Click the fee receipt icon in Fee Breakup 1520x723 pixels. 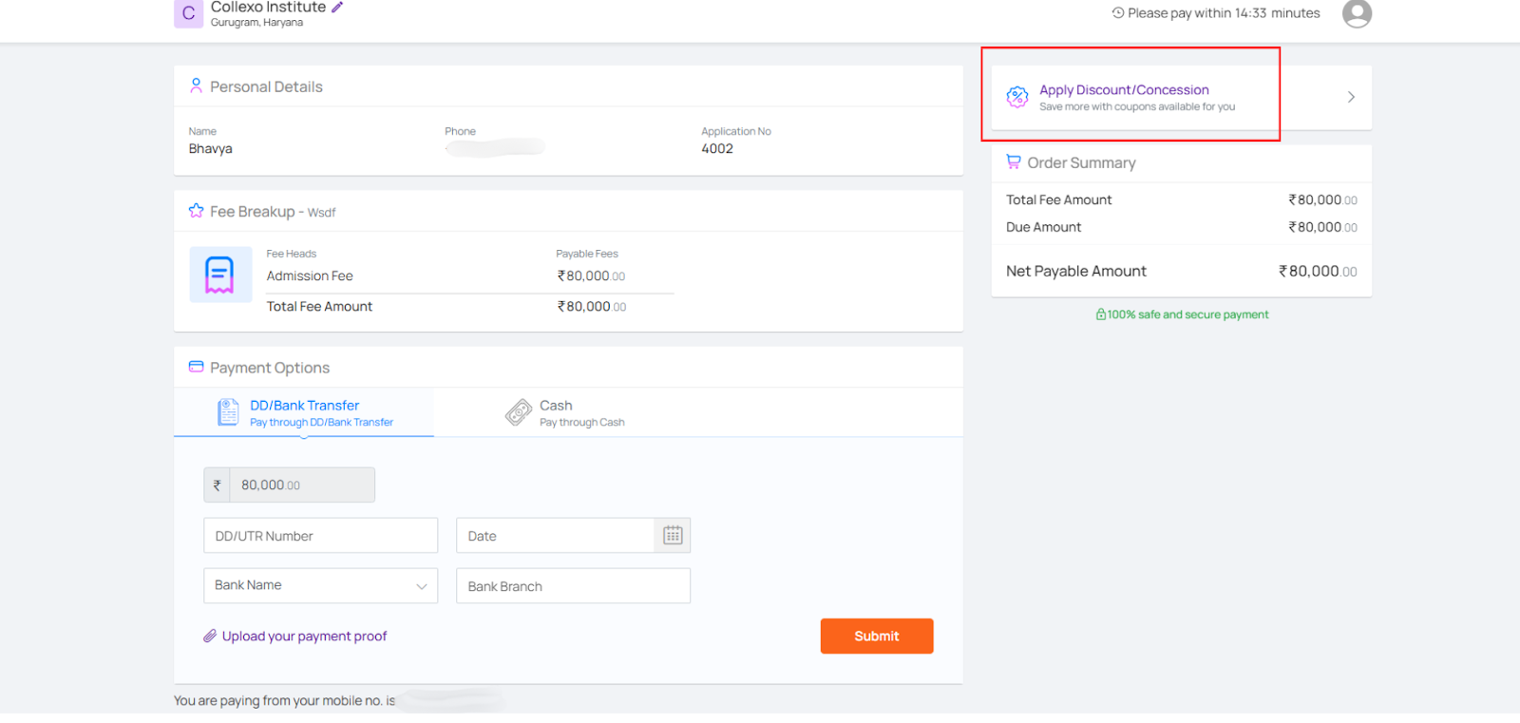220,275
